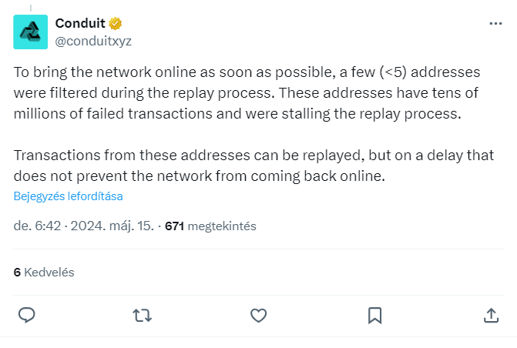
Task: Click the paragraph starting 'Transactions from these addresses'
Action: (253, 166)
